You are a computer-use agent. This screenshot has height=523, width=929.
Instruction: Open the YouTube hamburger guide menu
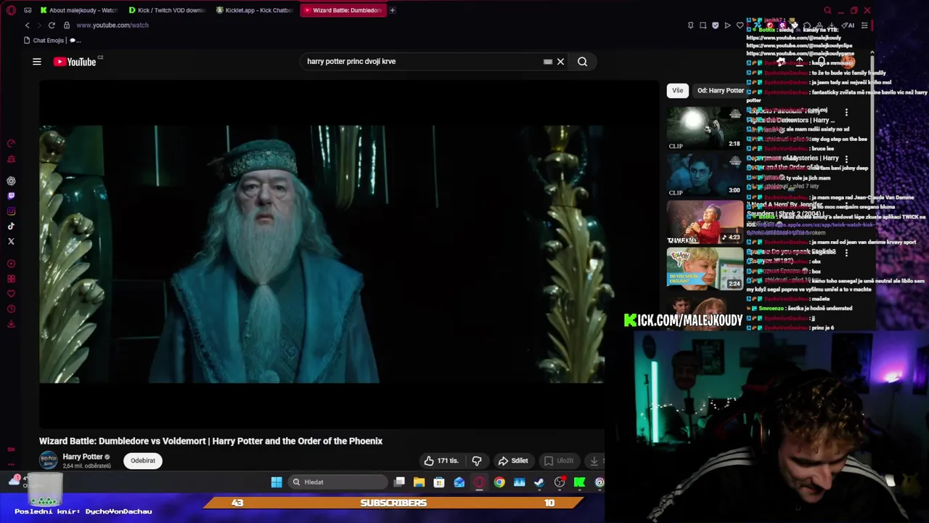pyautogui.click(x=37, y=62)
